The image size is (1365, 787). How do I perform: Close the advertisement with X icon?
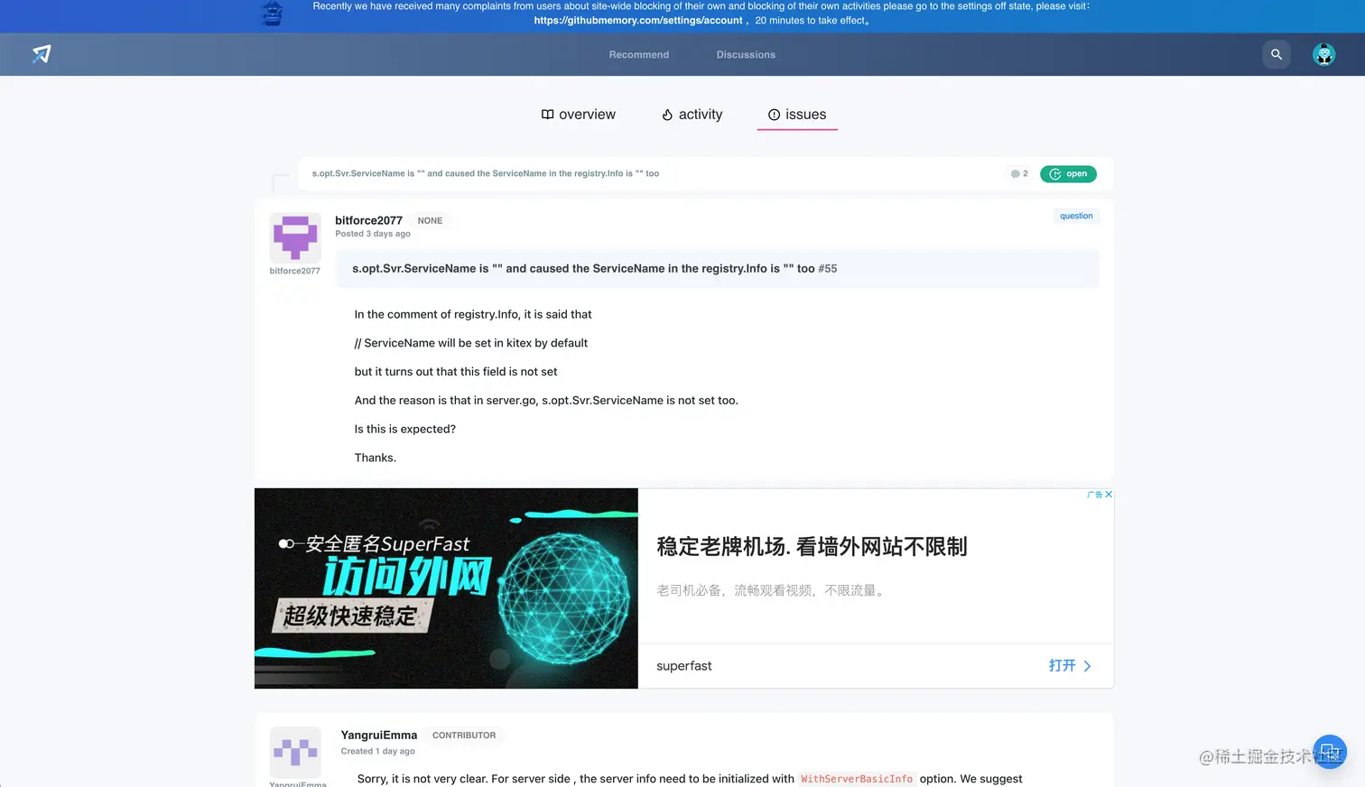1109,495
